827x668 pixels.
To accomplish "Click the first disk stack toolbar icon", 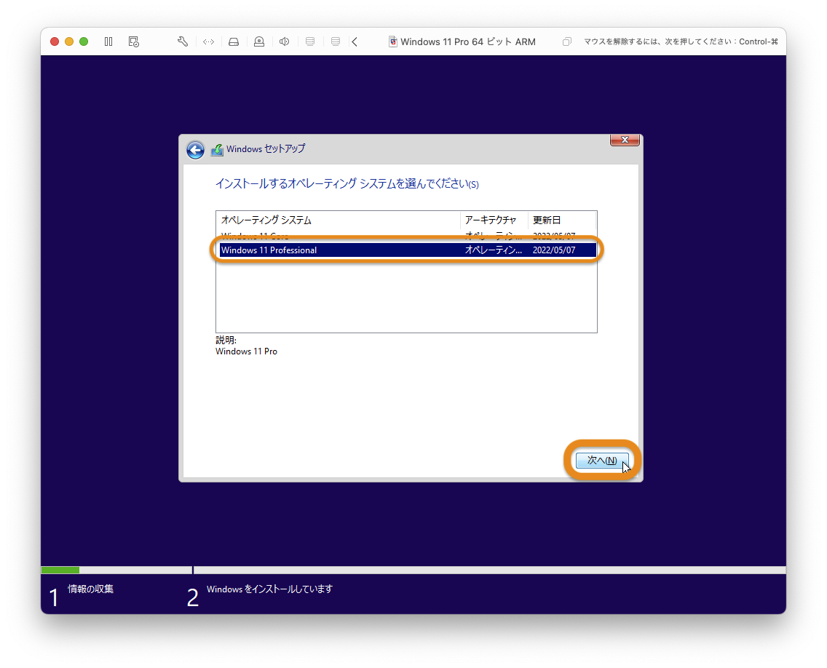I will pyautogui.click(x=309, y=41).
